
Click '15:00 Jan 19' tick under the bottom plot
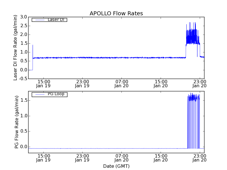click(43, 158)
